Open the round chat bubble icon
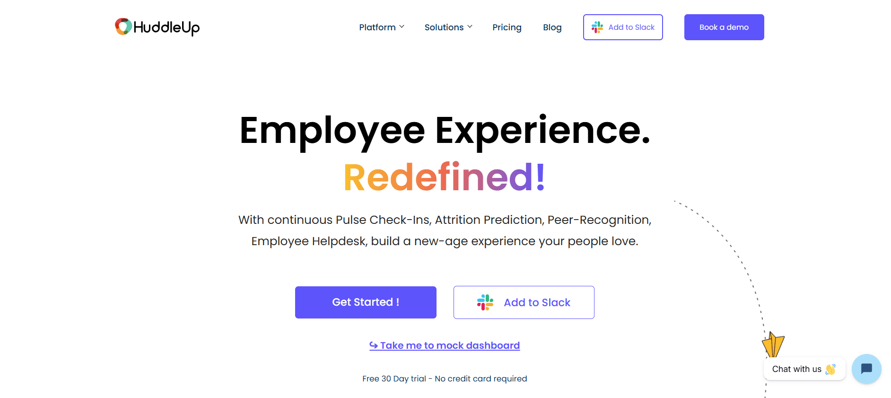Screen dimensions: 891x398 (866, 369)
